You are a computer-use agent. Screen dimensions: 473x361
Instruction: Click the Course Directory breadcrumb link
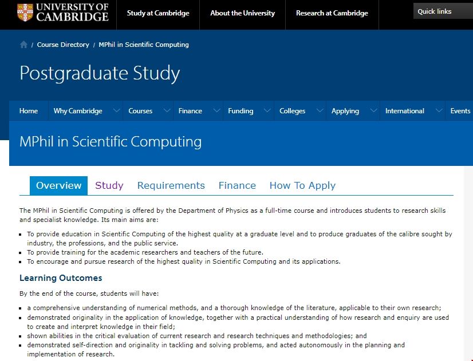tap(63, 44)
